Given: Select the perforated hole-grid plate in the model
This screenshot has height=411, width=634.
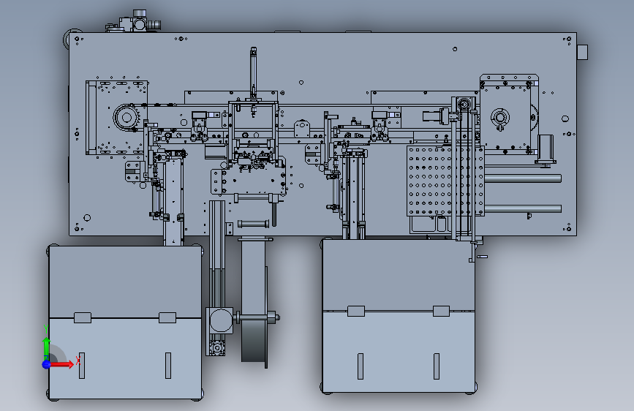Looking at the screenshot, I should (x=445, y=181).
